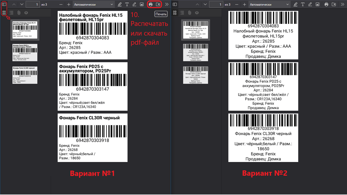Expand the tools menu chevrons in the left viewer
Image resolution: width=347 pixels, height=195 pixels.
pyautogui.click(x=167, y=4)
